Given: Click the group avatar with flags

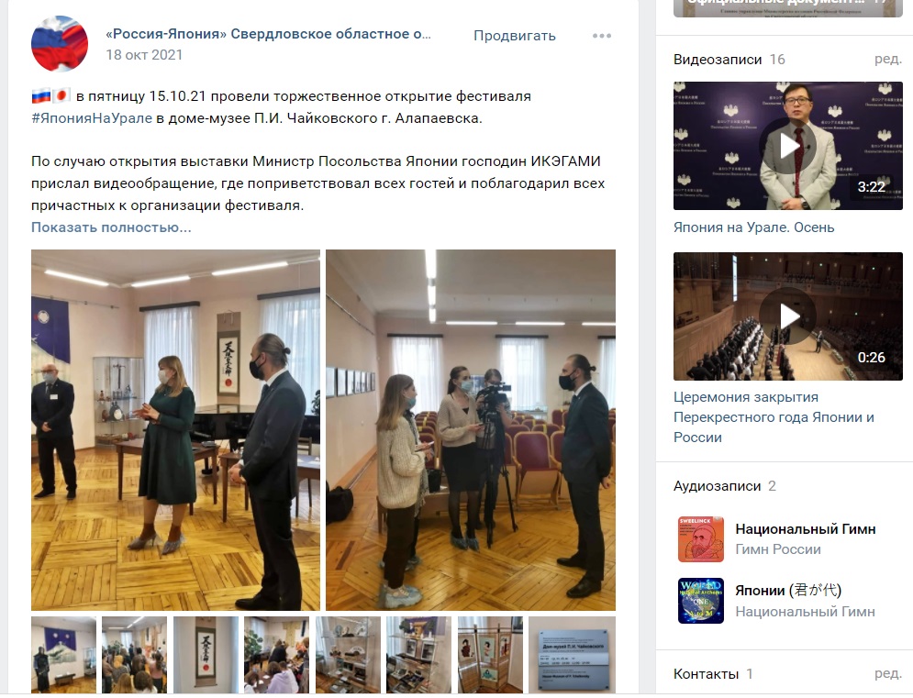Looking at the screenshot, I should (x=60, y=44).
